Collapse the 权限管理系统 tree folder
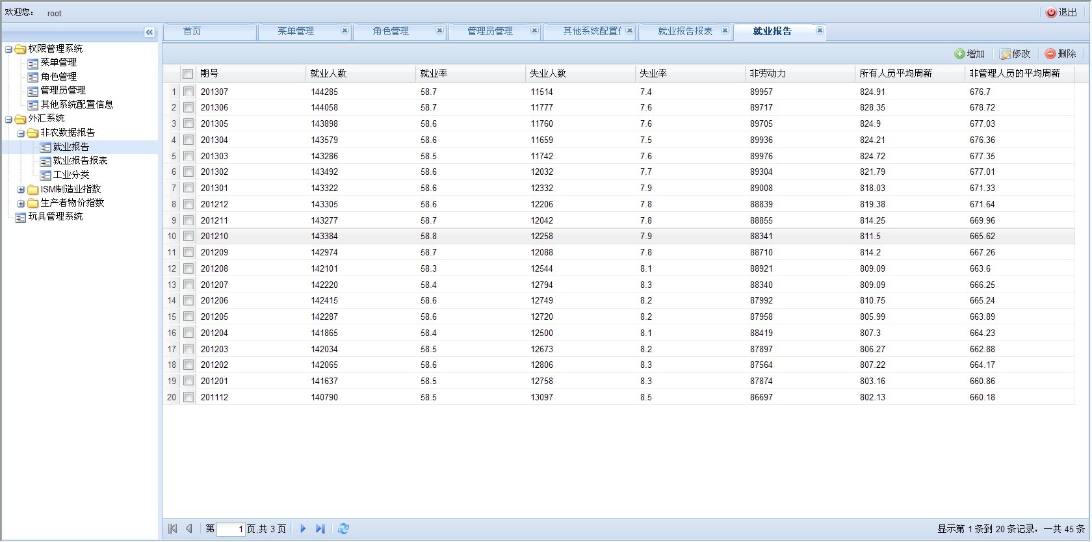This screenshot has height=542, width=1092. (x=8, y=49)
